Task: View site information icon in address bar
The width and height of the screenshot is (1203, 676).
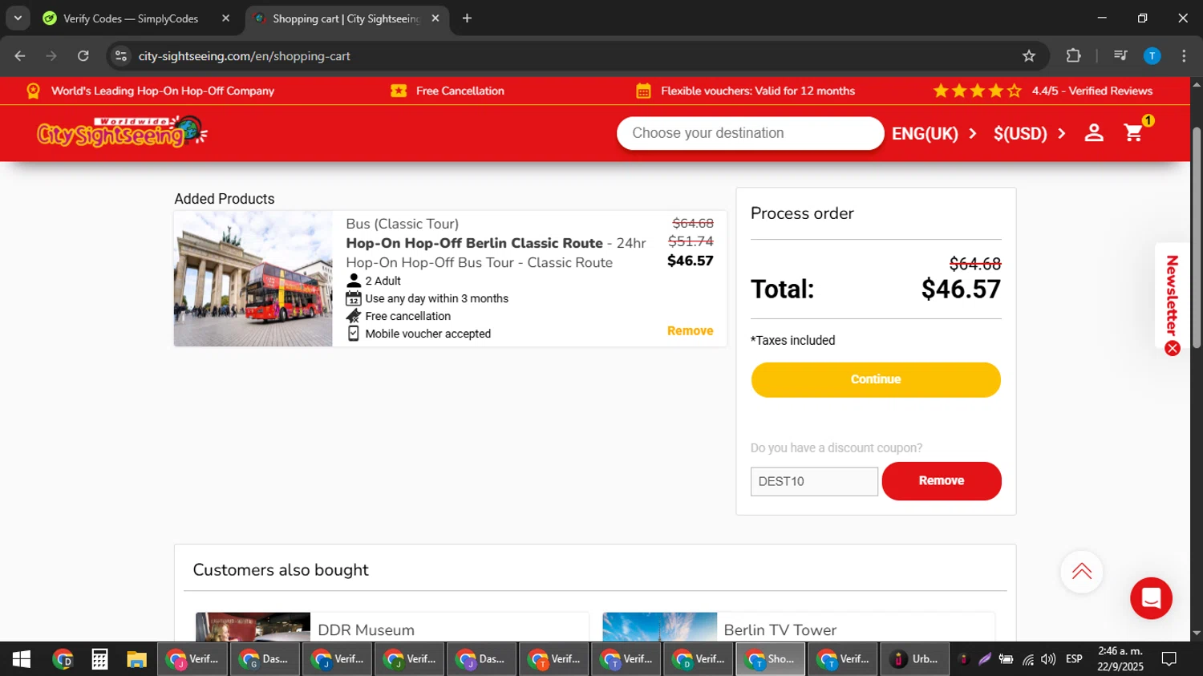Action: (x=121, y=56)
